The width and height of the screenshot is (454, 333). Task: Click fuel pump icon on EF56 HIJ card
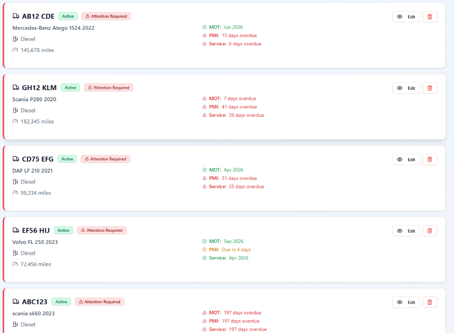click(x=16, y=253)
